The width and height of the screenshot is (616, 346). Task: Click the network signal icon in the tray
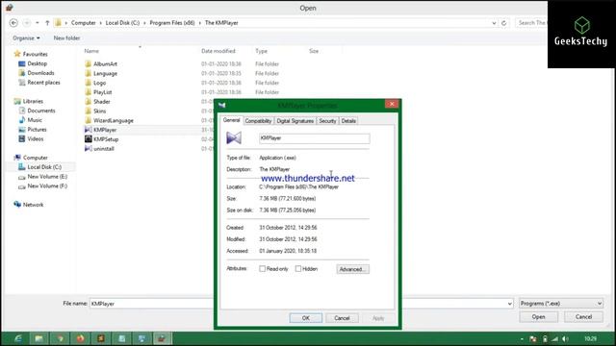pos(554,339)
